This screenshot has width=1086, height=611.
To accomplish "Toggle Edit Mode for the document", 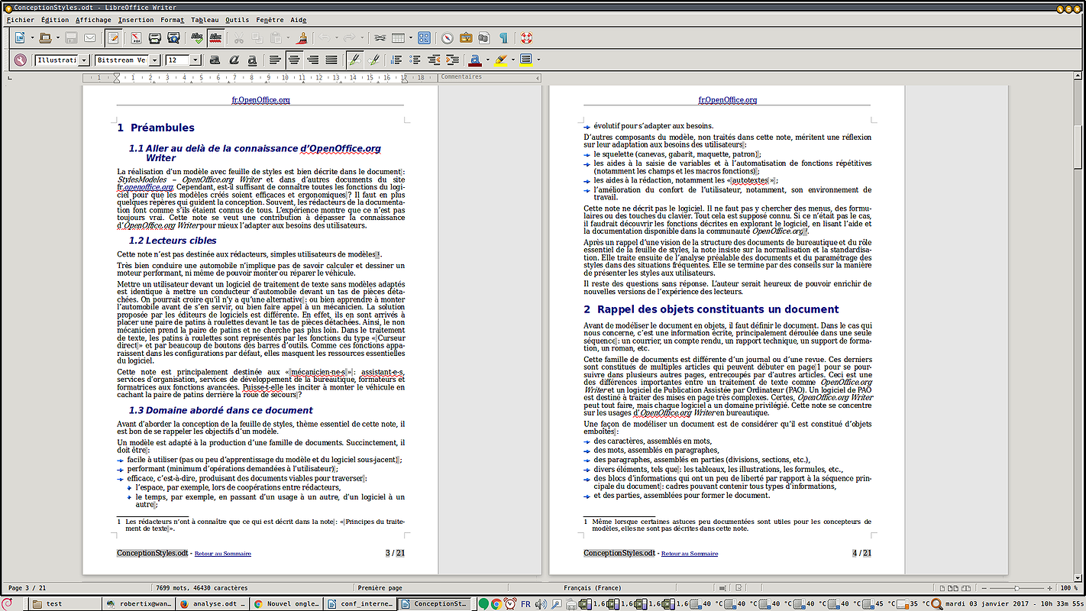I will tap(113, 37).
